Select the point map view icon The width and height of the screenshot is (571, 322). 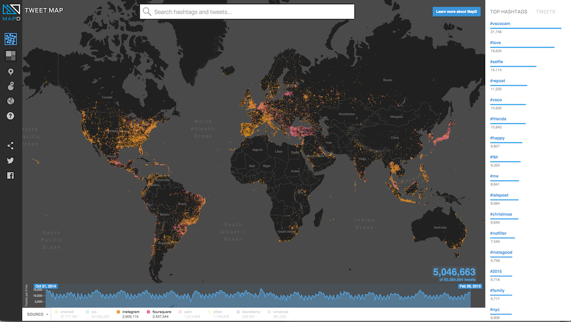[x=11, y=39]
